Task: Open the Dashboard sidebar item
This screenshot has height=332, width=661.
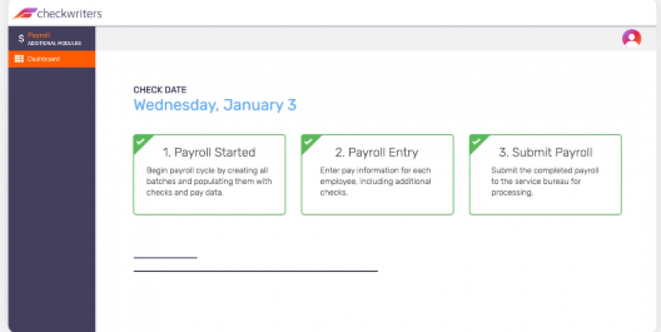Action: pyautogui.click(x=49, y=59)
